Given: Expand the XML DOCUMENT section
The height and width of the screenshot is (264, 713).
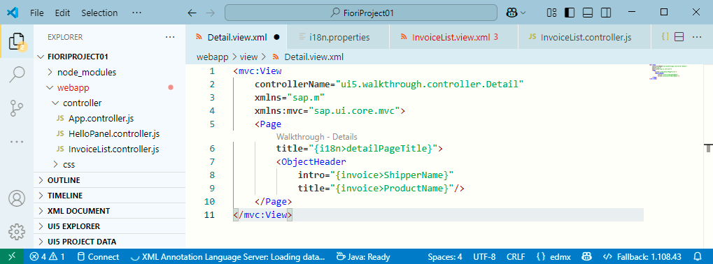Looking at the screenshot, I should 110,211.
